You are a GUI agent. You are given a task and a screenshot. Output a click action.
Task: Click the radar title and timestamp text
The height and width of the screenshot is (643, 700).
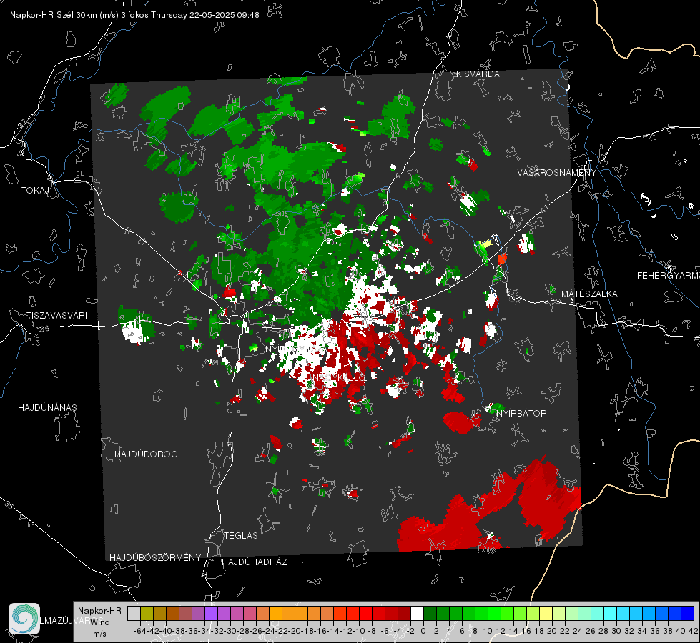click(134, 15)
